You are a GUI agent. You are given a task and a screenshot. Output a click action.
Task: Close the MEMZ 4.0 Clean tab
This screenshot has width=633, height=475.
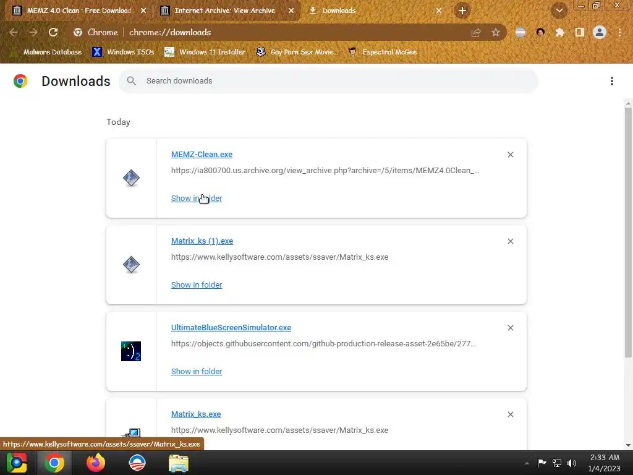(x=143, y=11)
